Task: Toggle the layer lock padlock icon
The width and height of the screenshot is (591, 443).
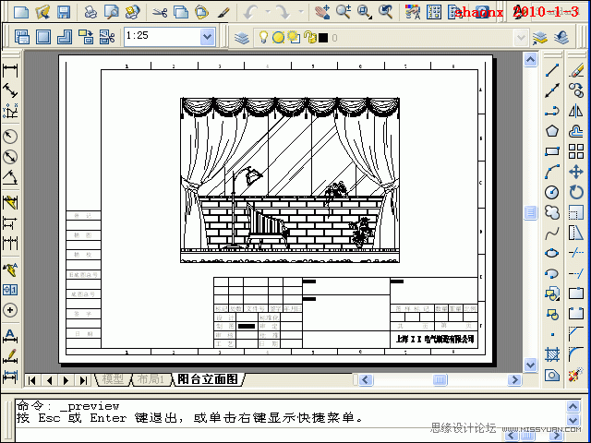Action: click(x=310, y=38)
